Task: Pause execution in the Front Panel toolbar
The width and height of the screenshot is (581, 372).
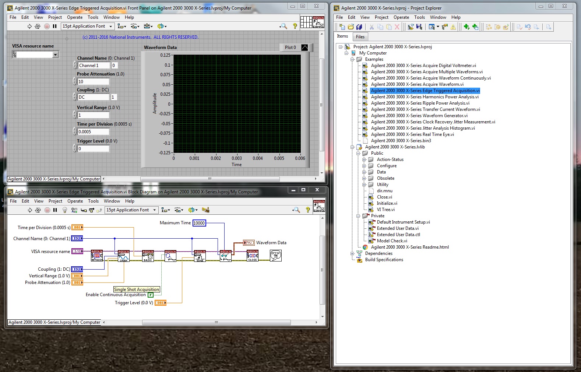Action: [55, 26]
